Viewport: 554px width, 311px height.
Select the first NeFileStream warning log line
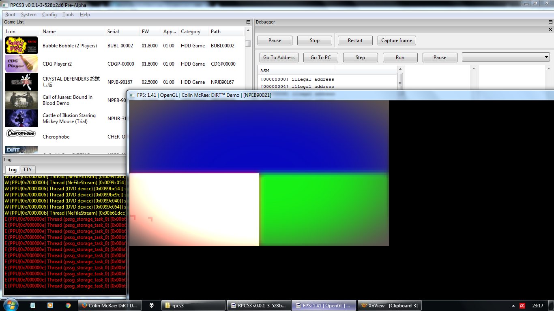pos(65,177)
